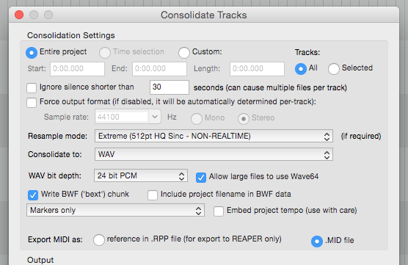Uncheck Allow large files to use Wave64

[201, 177]
